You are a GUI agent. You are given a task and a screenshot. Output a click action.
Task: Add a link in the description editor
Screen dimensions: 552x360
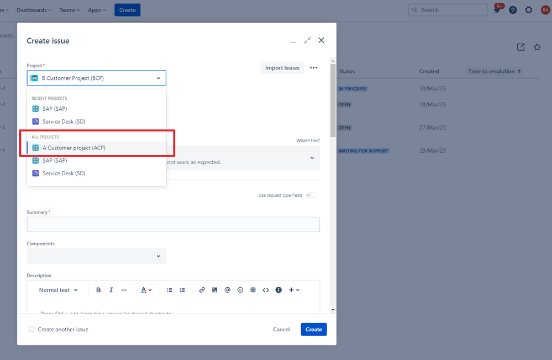[202, 290]
